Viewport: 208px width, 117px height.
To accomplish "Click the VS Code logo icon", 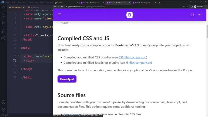I will [x=2, y=2].
